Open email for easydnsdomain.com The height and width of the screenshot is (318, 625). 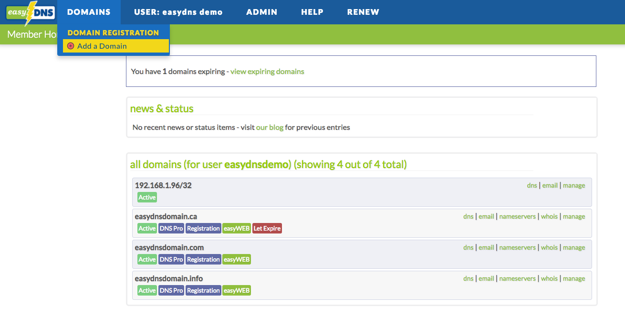(x=486, y=248)
